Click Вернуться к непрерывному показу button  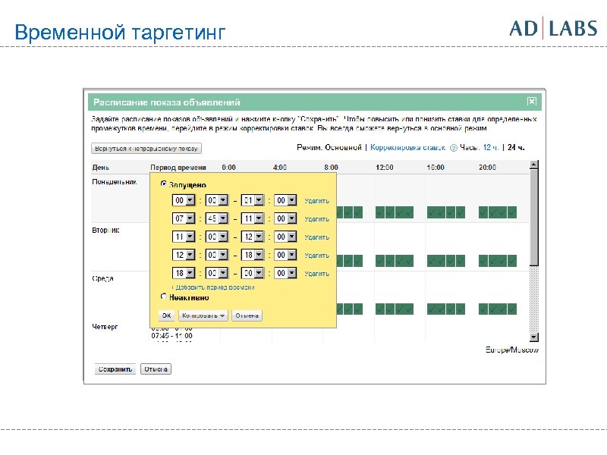click(x=146, y=148)
